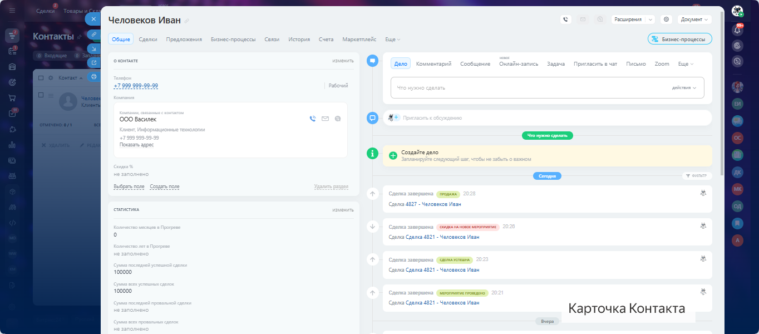Tick the select-all checkbox in contact list header
The height and width of the screenshot is (334, 759).
coord(41,78)
